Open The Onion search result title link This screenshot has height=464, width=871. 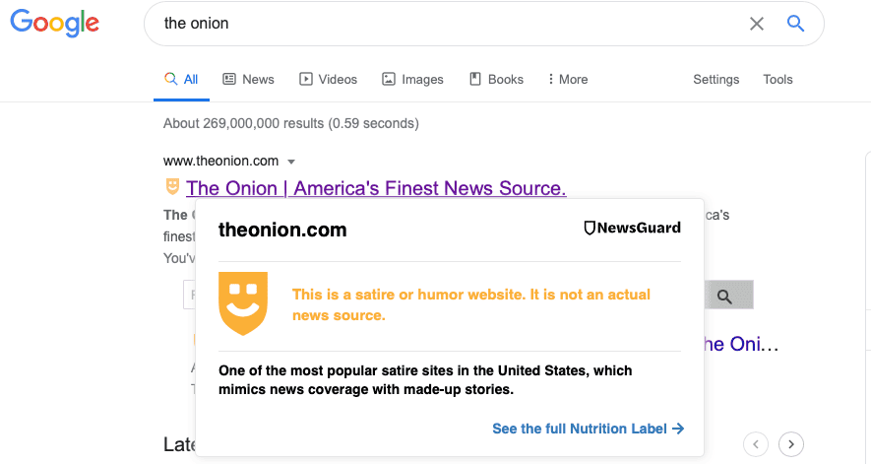pos(376,188)
